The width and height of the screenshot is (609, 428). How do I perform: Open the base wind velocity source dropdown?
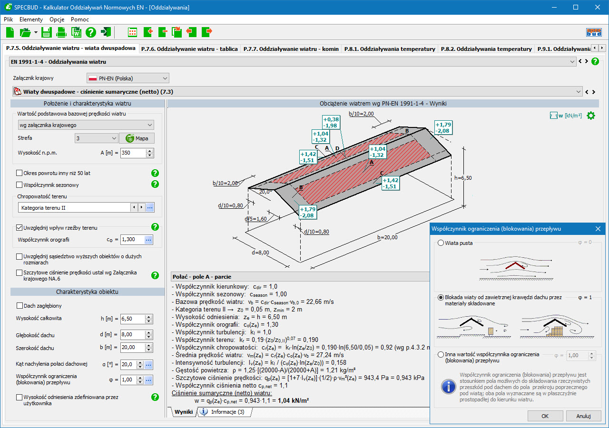86,125
